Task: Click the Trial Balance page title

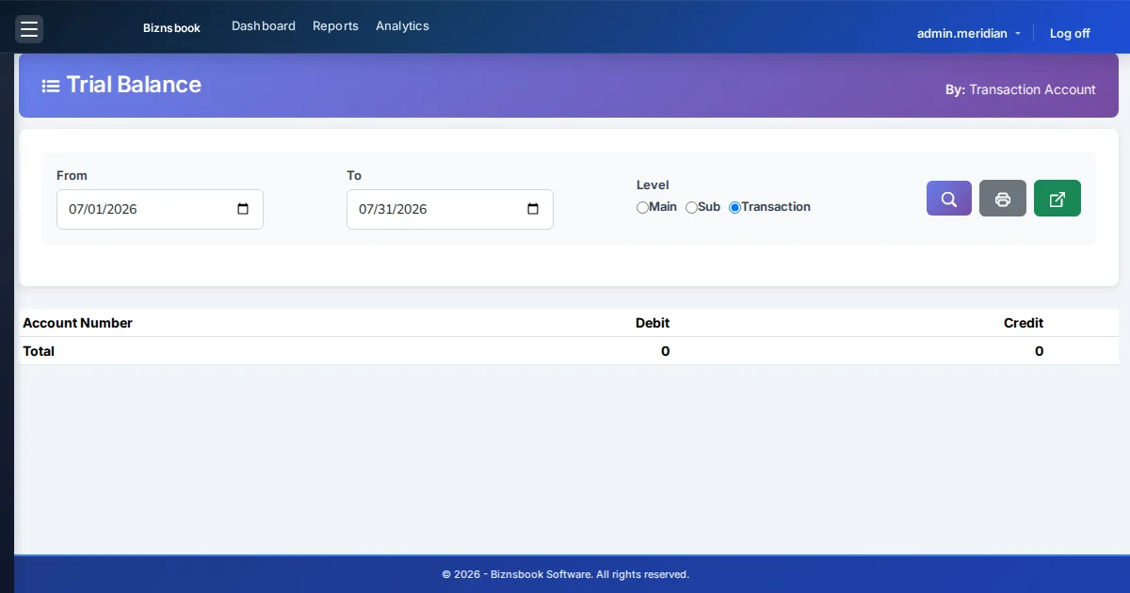Action: click(x=134, y=85)
